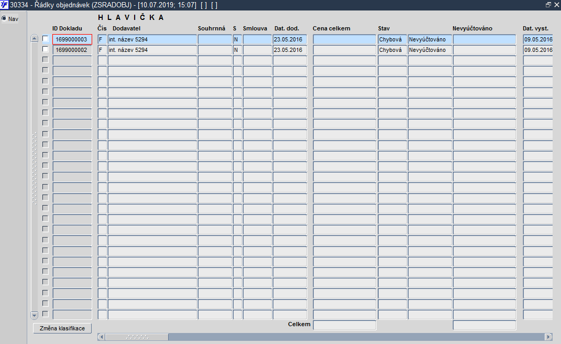Click the horizontal scroll right arrow

click(x=548, y=337)
